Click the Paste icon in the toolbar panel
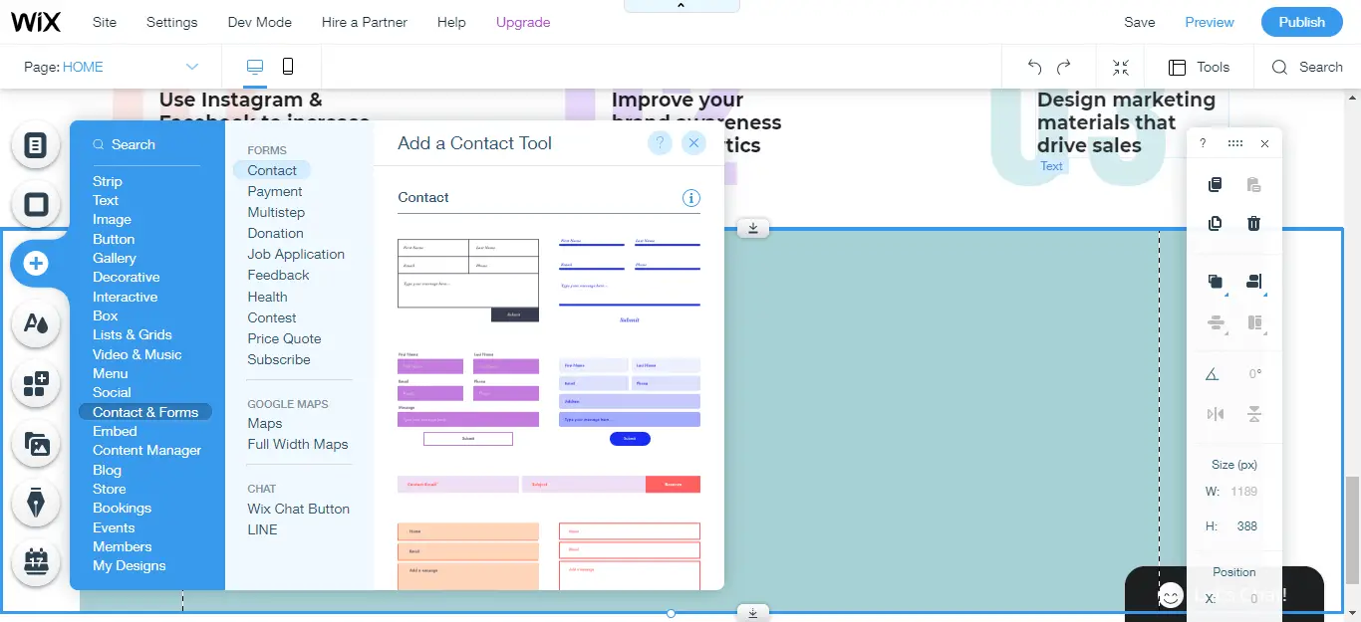 [x=1254, y=184]
